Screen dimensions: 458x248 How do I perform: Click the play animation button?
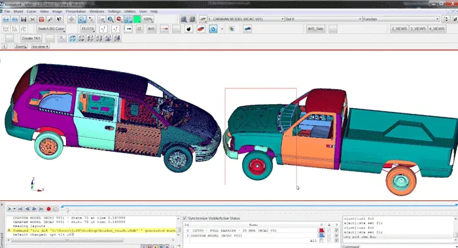tap(10, 209)
